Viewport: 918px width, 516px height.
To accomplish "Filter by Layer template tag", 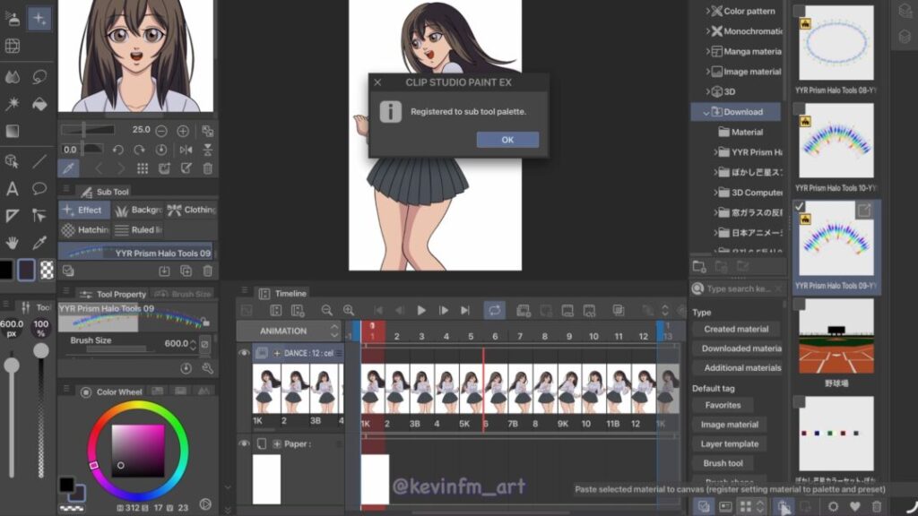I will (x=730, y=444).
